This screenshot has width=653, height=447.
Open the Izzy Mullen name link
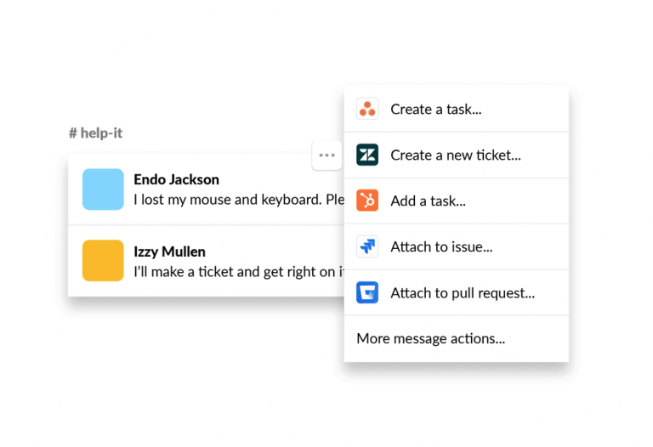point(169,252)
